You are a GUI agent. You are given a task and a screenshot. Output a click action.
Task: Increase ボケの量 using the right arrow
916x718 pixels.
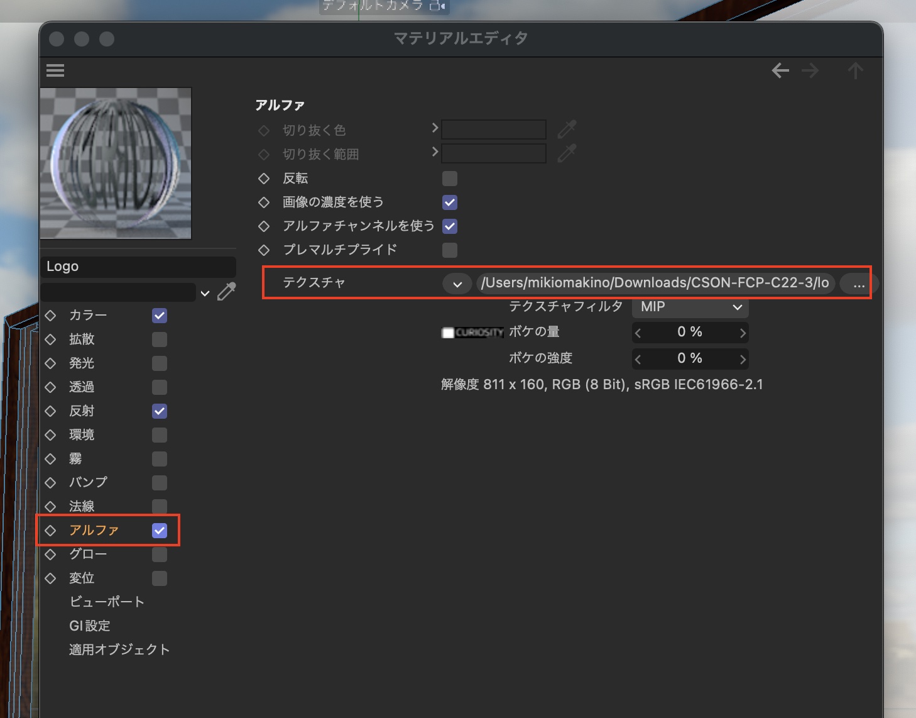742,332
